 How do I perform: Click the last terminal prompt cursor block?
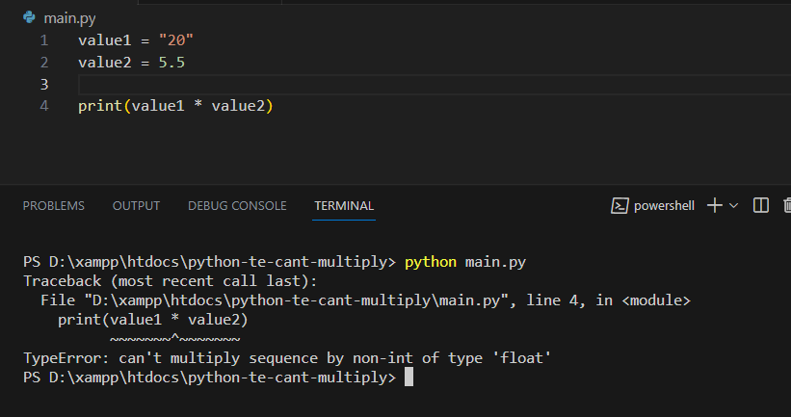coord(409,378)
